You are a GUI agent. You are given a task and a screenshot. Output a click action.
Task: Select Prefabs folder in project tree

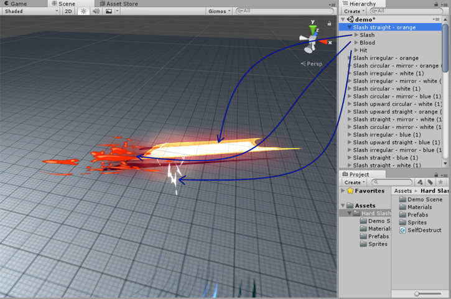click(x=374, y=236)
